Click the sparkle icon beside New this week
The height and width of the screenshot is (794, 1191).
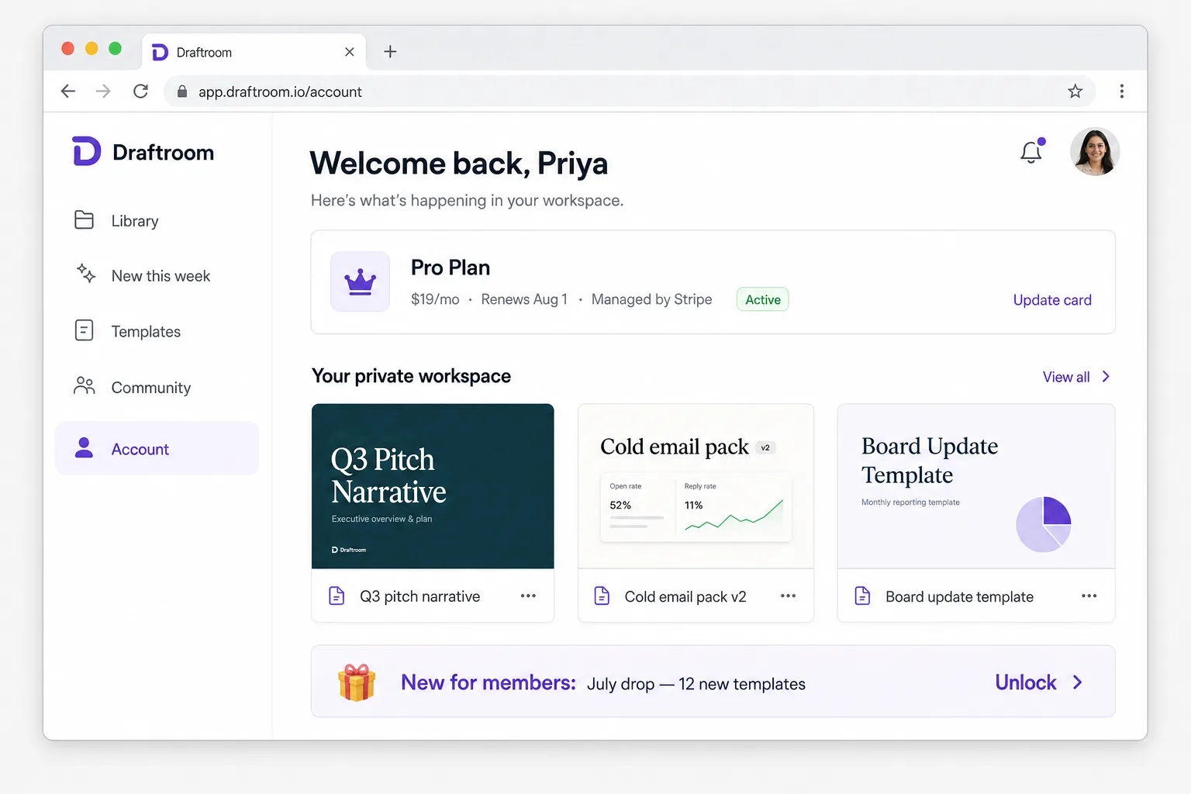85,273
